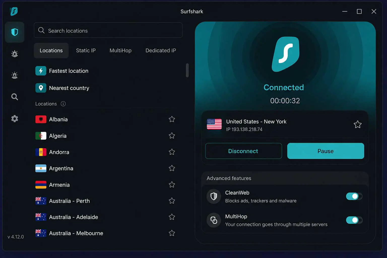The height and width of the screenshot is (258, 387).
Task: Minimize the Surfshark window
Action: pos(345,11)
